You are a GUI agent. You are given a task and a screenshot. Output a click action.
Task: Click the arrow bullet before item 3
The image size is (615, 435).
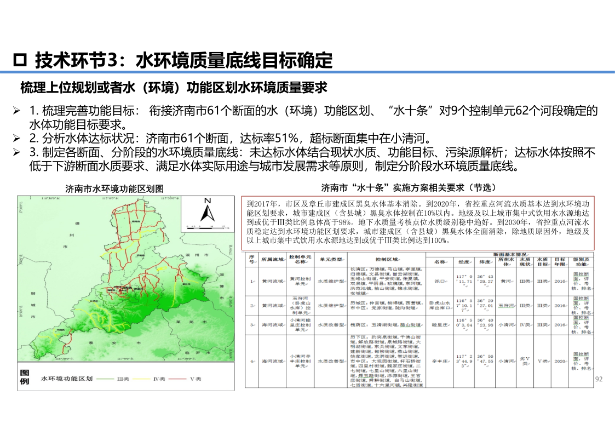tap(16, 152)
